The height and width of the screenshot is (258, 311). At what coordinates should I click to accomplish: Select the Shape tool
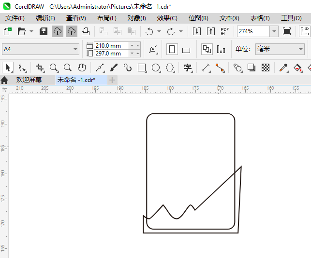point(22,68)
